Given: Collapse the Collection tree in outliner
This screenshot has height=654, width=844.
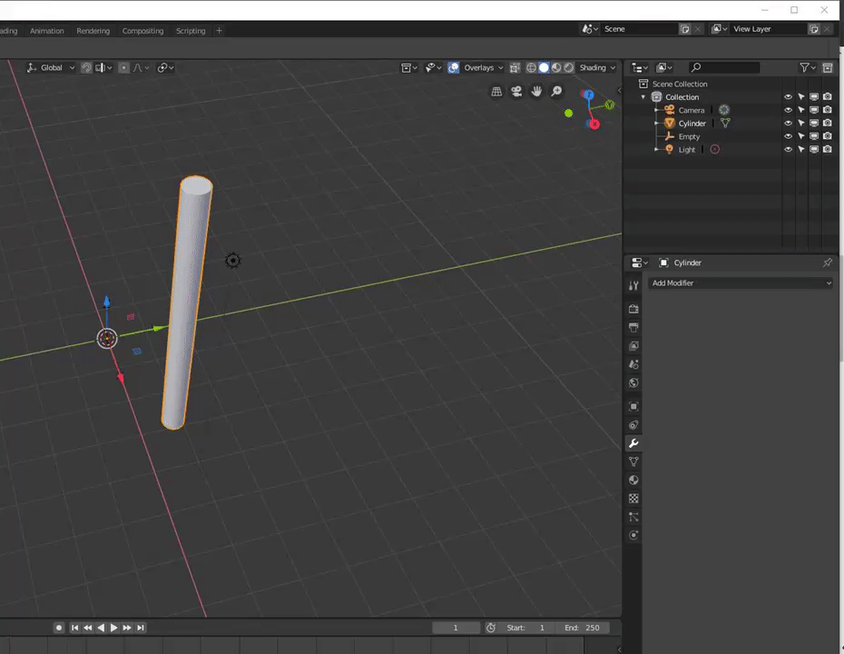Looking at the screenshot, I should pos(644,97).
